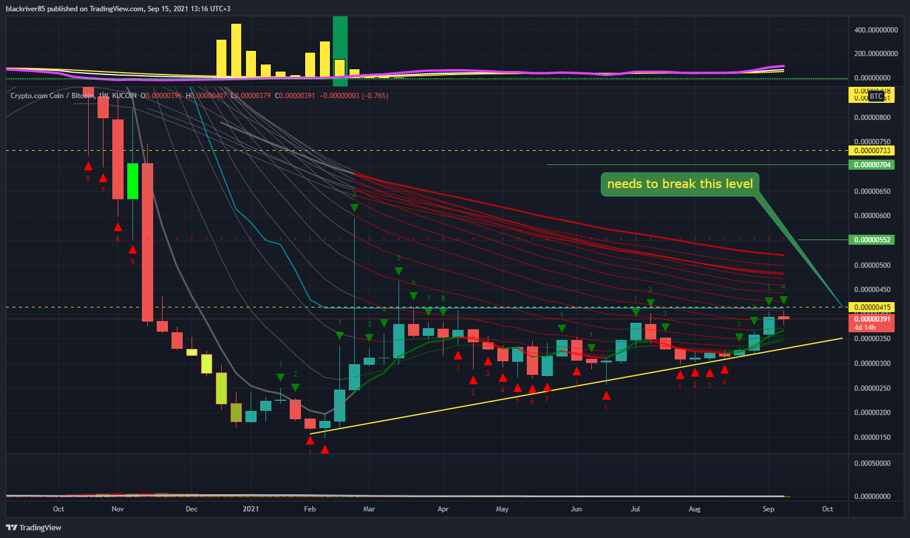Click the Close value C0.00000391 in legend
The height and width of the screenshot is (538, 910).
pos(295,96)
